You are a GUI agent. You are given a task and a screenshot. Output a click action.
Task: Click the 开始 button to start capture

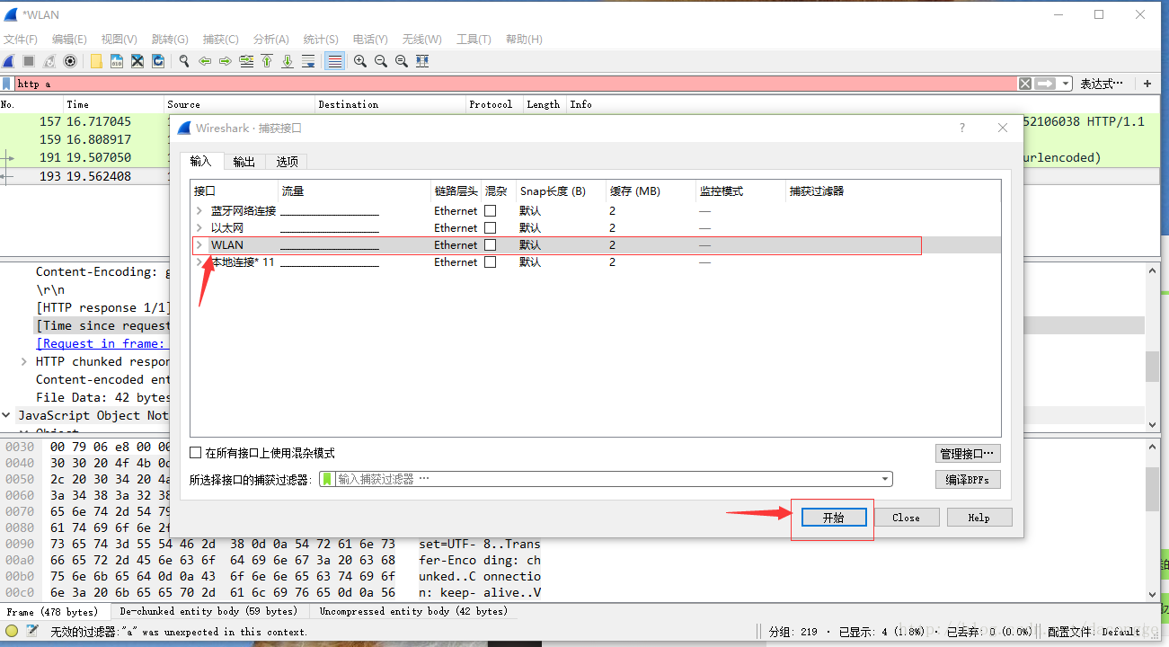click(833, 518)
